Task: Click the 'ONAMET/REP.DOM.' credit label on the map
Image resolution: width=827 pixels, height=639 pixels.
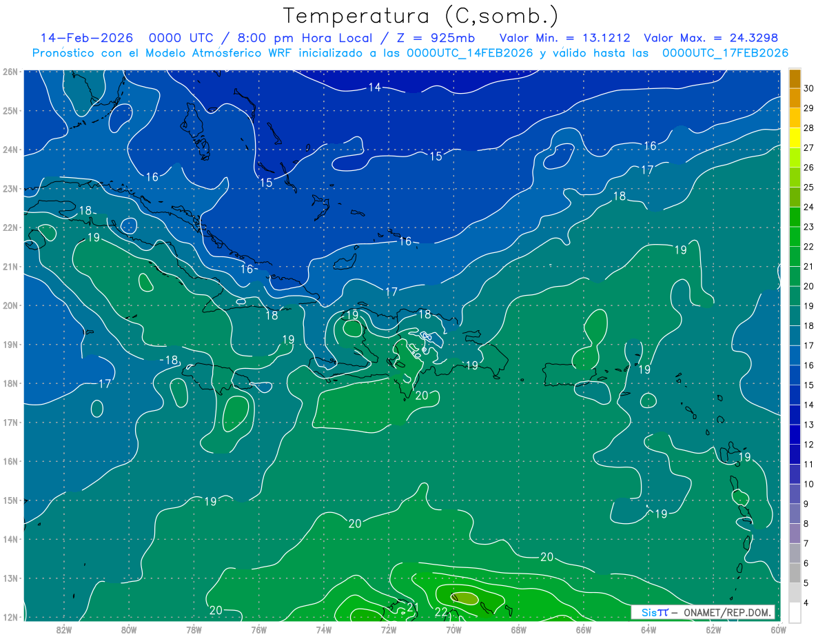Action: (x=727, y=612)
